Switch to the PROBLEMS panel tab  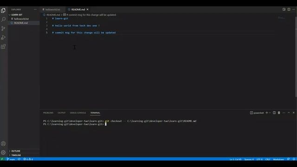[48, 113]
